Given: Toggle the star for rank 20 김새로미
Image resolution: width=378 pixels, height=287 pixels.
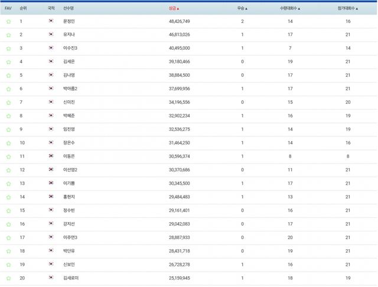Looking at the screenshot, I should [8, 278].
